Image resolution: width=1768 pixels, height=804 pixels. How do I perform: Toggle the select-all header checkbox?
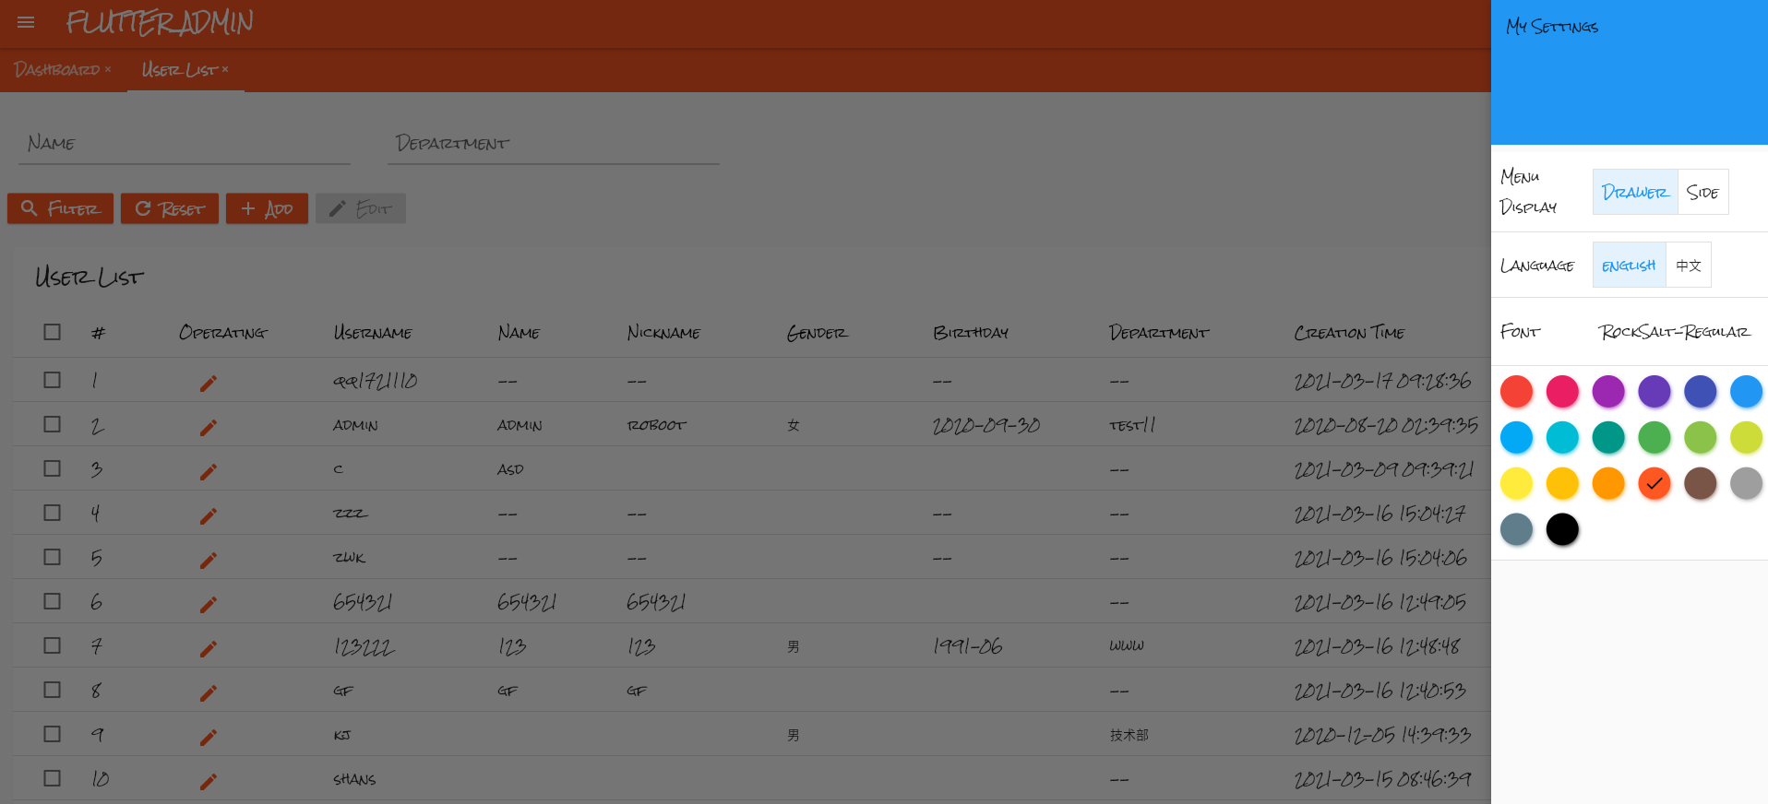click(52, 332)
